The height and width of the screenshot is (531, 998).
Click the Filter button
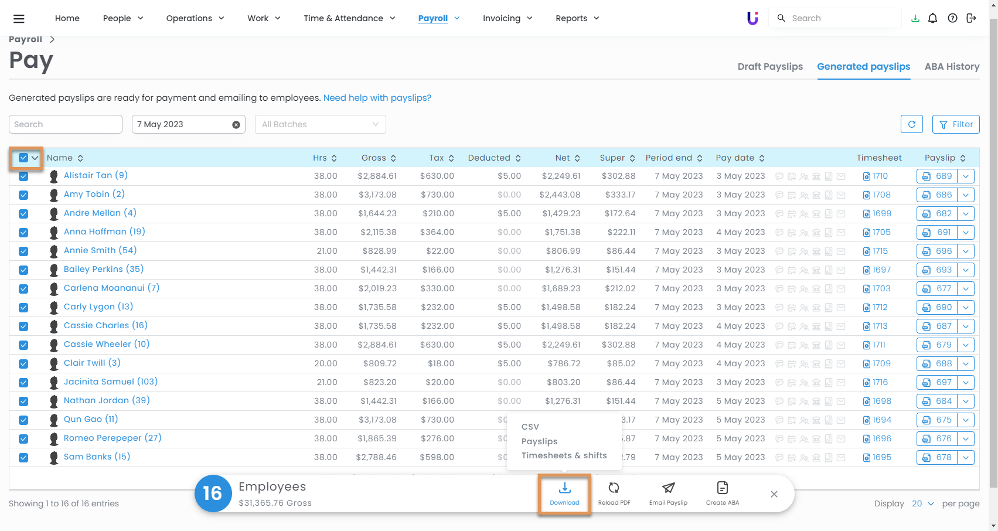coord(955,124)
